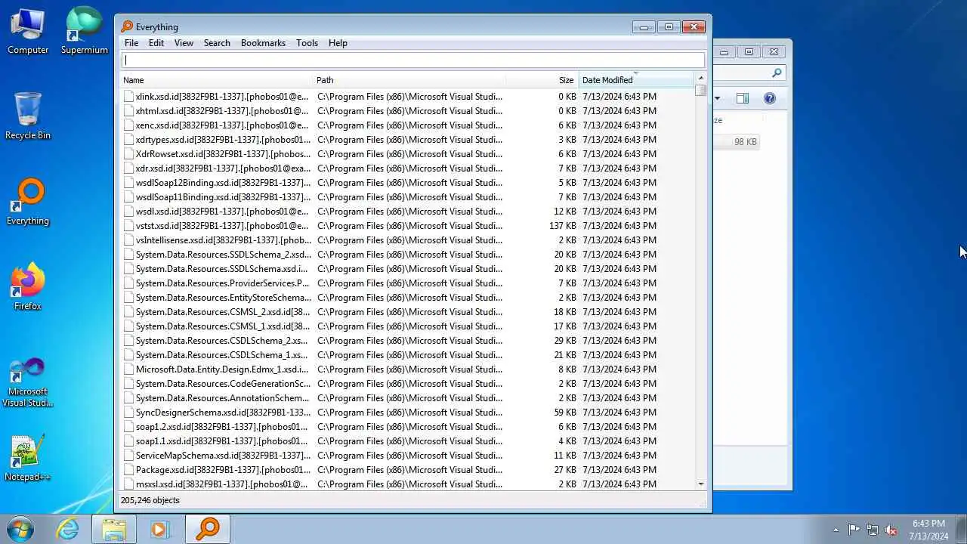The image size is (967, 544).
Task: Sort by Size column header
Action: (x=542, y=80)
